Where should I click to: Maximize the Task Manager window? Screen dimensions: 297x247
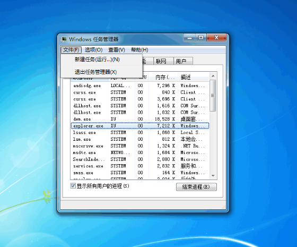pyautogui.click(x=201, y=38)
